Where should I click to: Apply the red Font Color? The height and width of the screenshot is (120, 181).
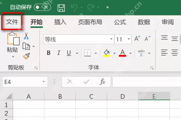[x=122, y=53]
